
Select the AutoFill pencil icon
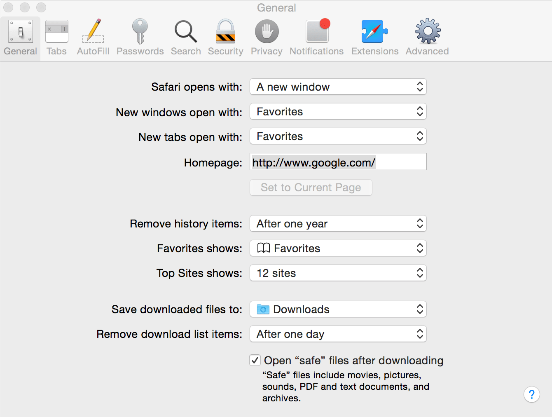[x=93, y=36]
